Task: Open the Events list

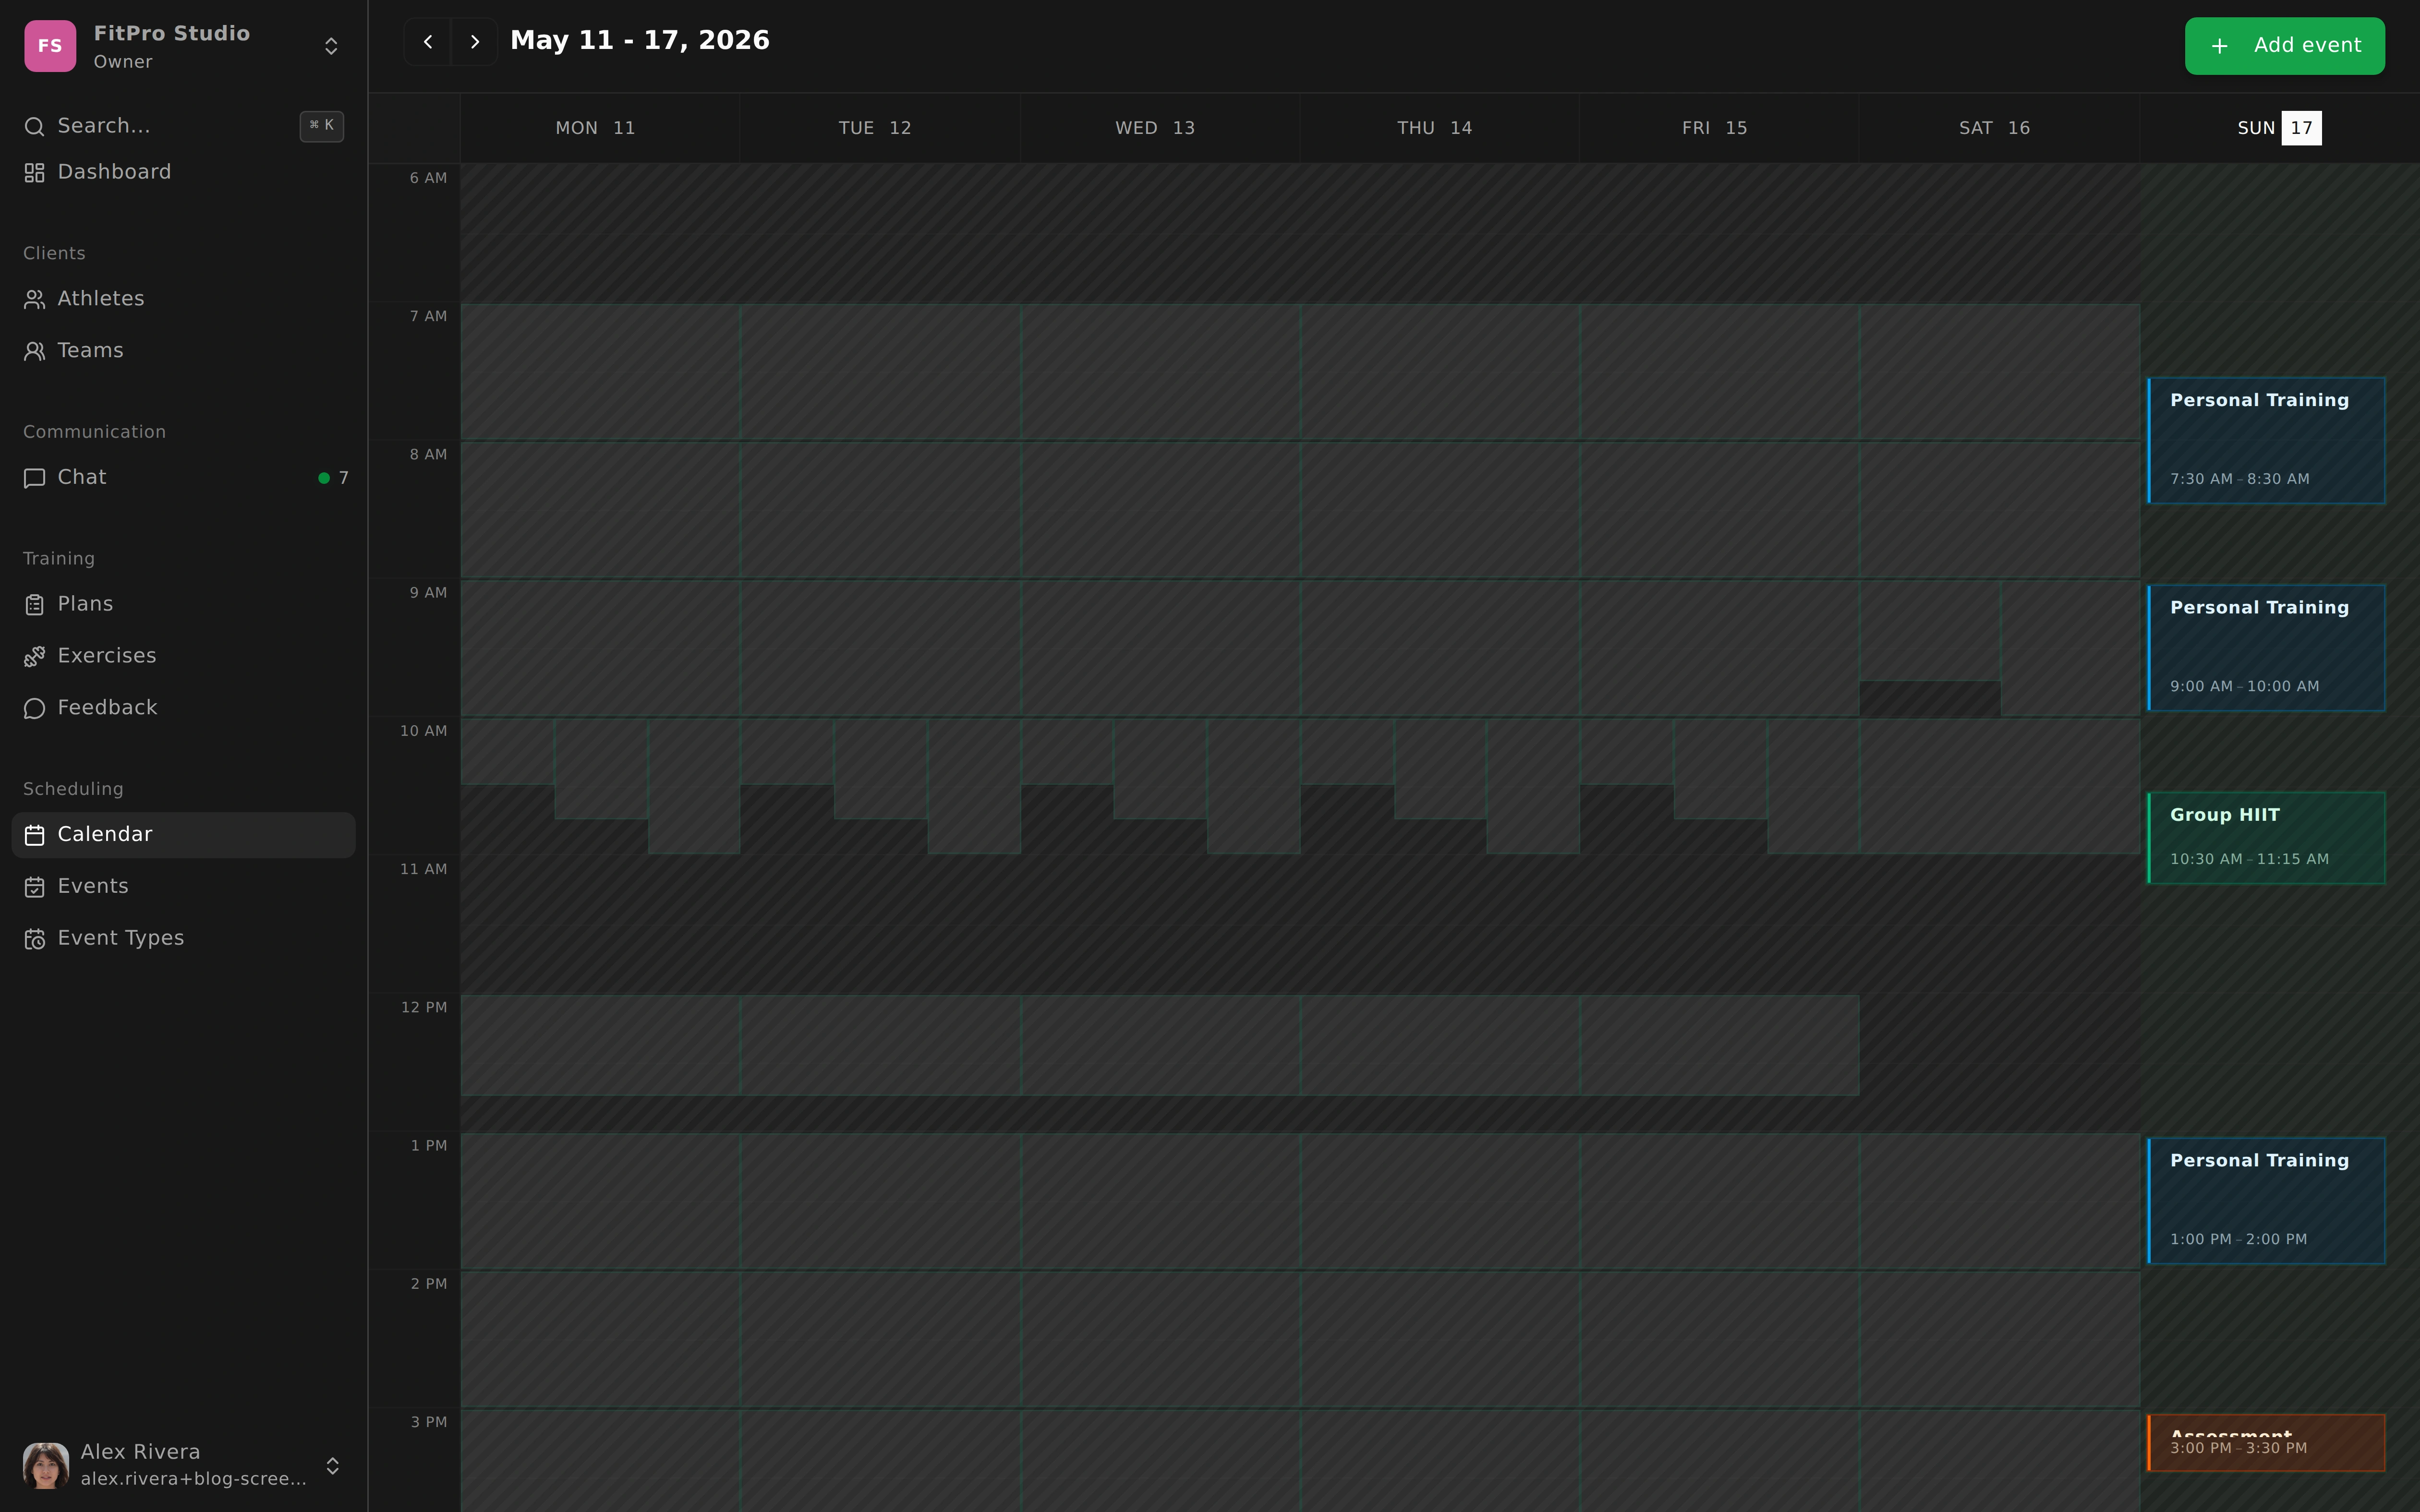Action: [x=184, y=887]
